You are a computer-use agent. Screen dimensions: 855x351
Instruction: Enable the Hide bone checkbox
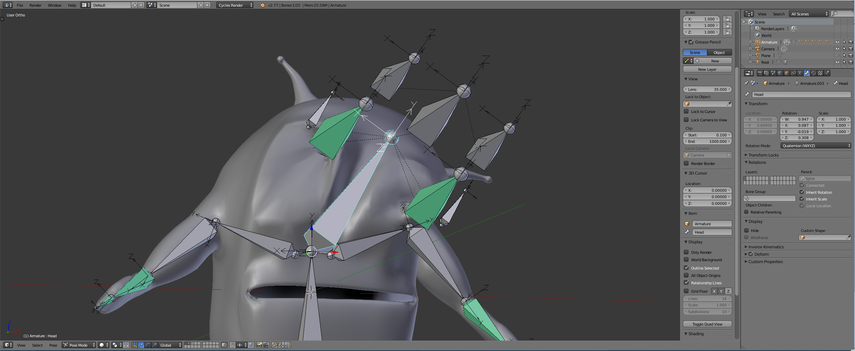[x=747, y=230]
